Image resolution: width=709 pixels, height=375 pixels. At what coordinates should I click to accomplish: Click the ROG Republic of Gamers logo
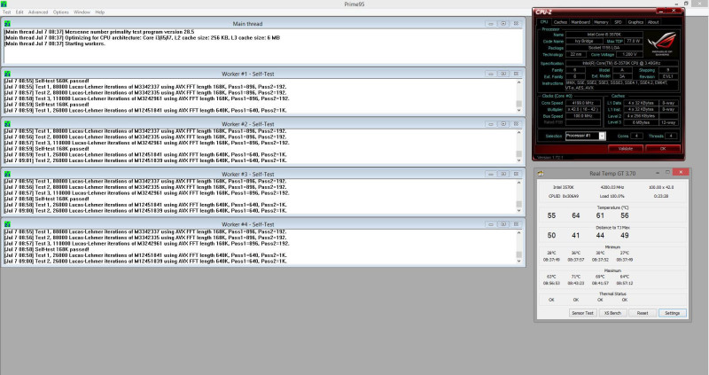click(x=662, y=43)
